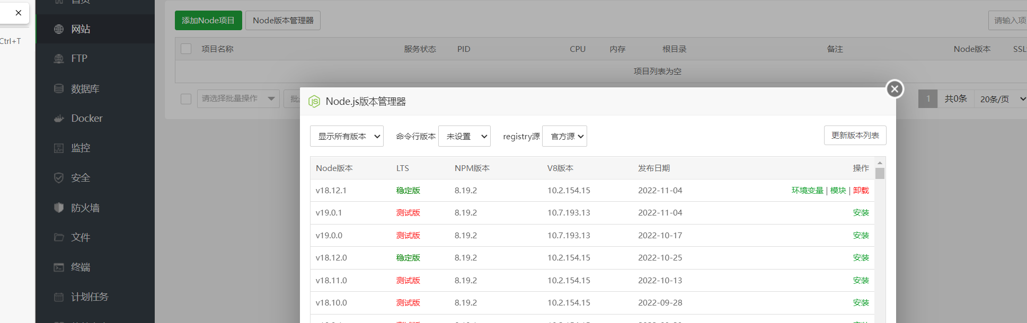The height and width of the screenshot is (323, 1027).
Task: Close the browser tab with X
Action: tap(19, 13)
